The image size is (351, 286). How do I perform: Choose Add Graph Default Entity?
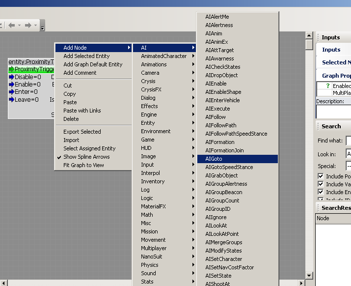click(93, 64)
